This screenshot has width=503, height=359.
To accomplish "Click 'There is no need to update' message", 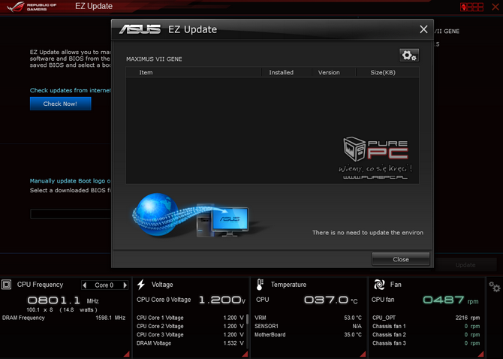I will (368, 233).
